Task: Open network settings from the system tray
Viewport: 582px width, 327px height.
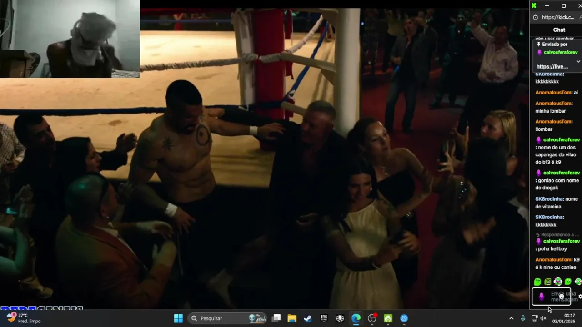Action: pyautogui.click(x=534, y=318)
